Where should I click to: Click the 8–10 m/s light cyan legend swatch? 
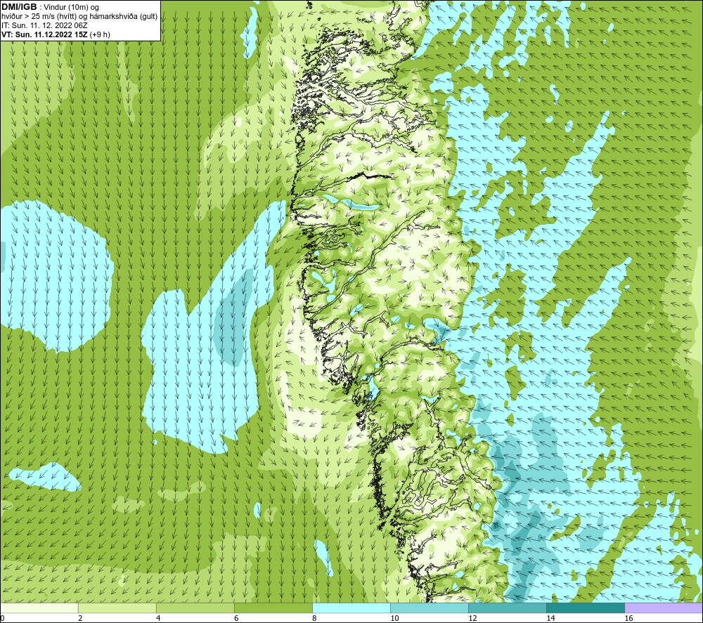(x=351, y=608)
